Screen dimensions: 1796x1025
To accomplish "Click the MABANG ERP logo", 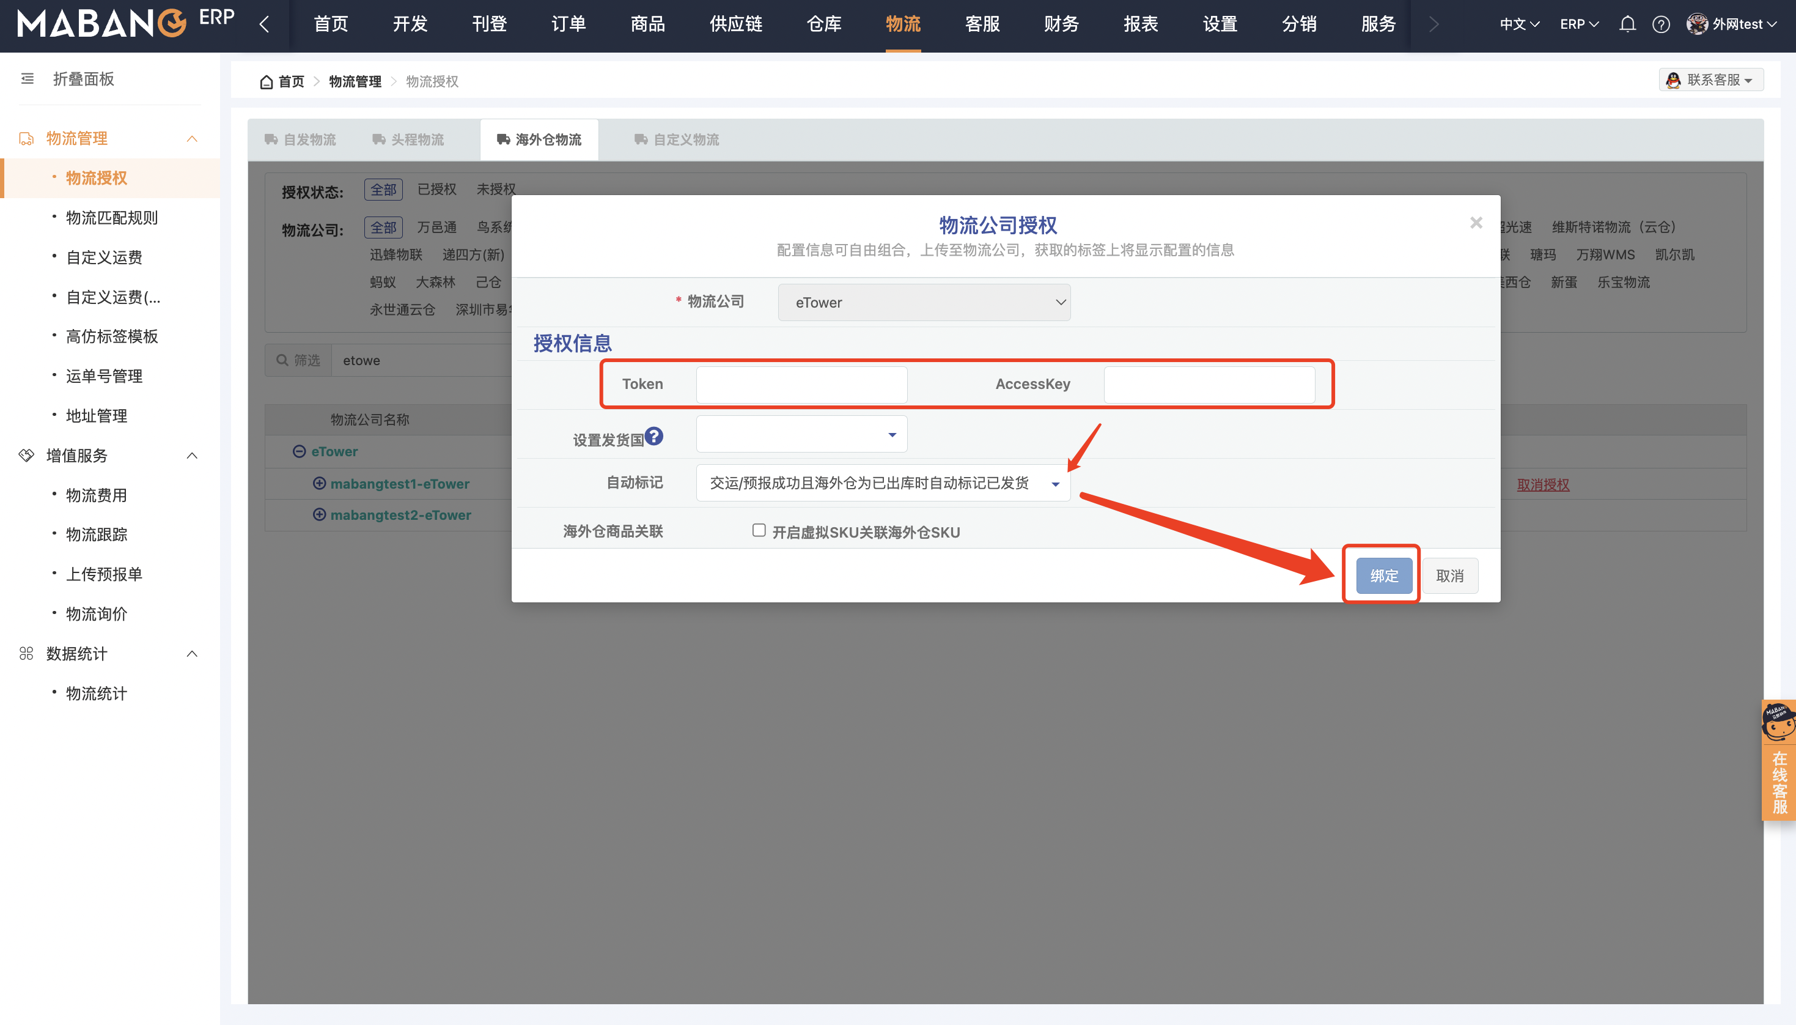I will pyautogui.click(x=125, y=23).
